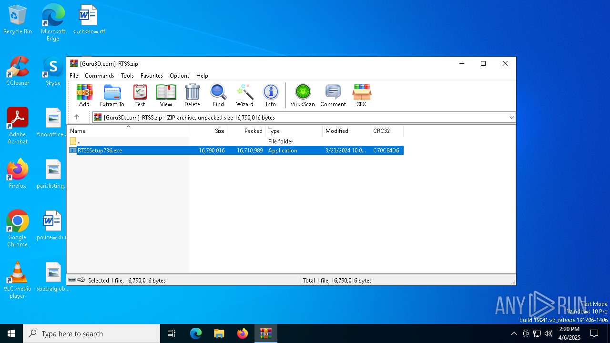Open the File menu
Viewport: 610px width, 343px height.
74,76
